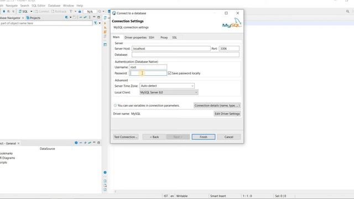Click the N/A active connection box
The image size is (354, 199).
point(90,11)
